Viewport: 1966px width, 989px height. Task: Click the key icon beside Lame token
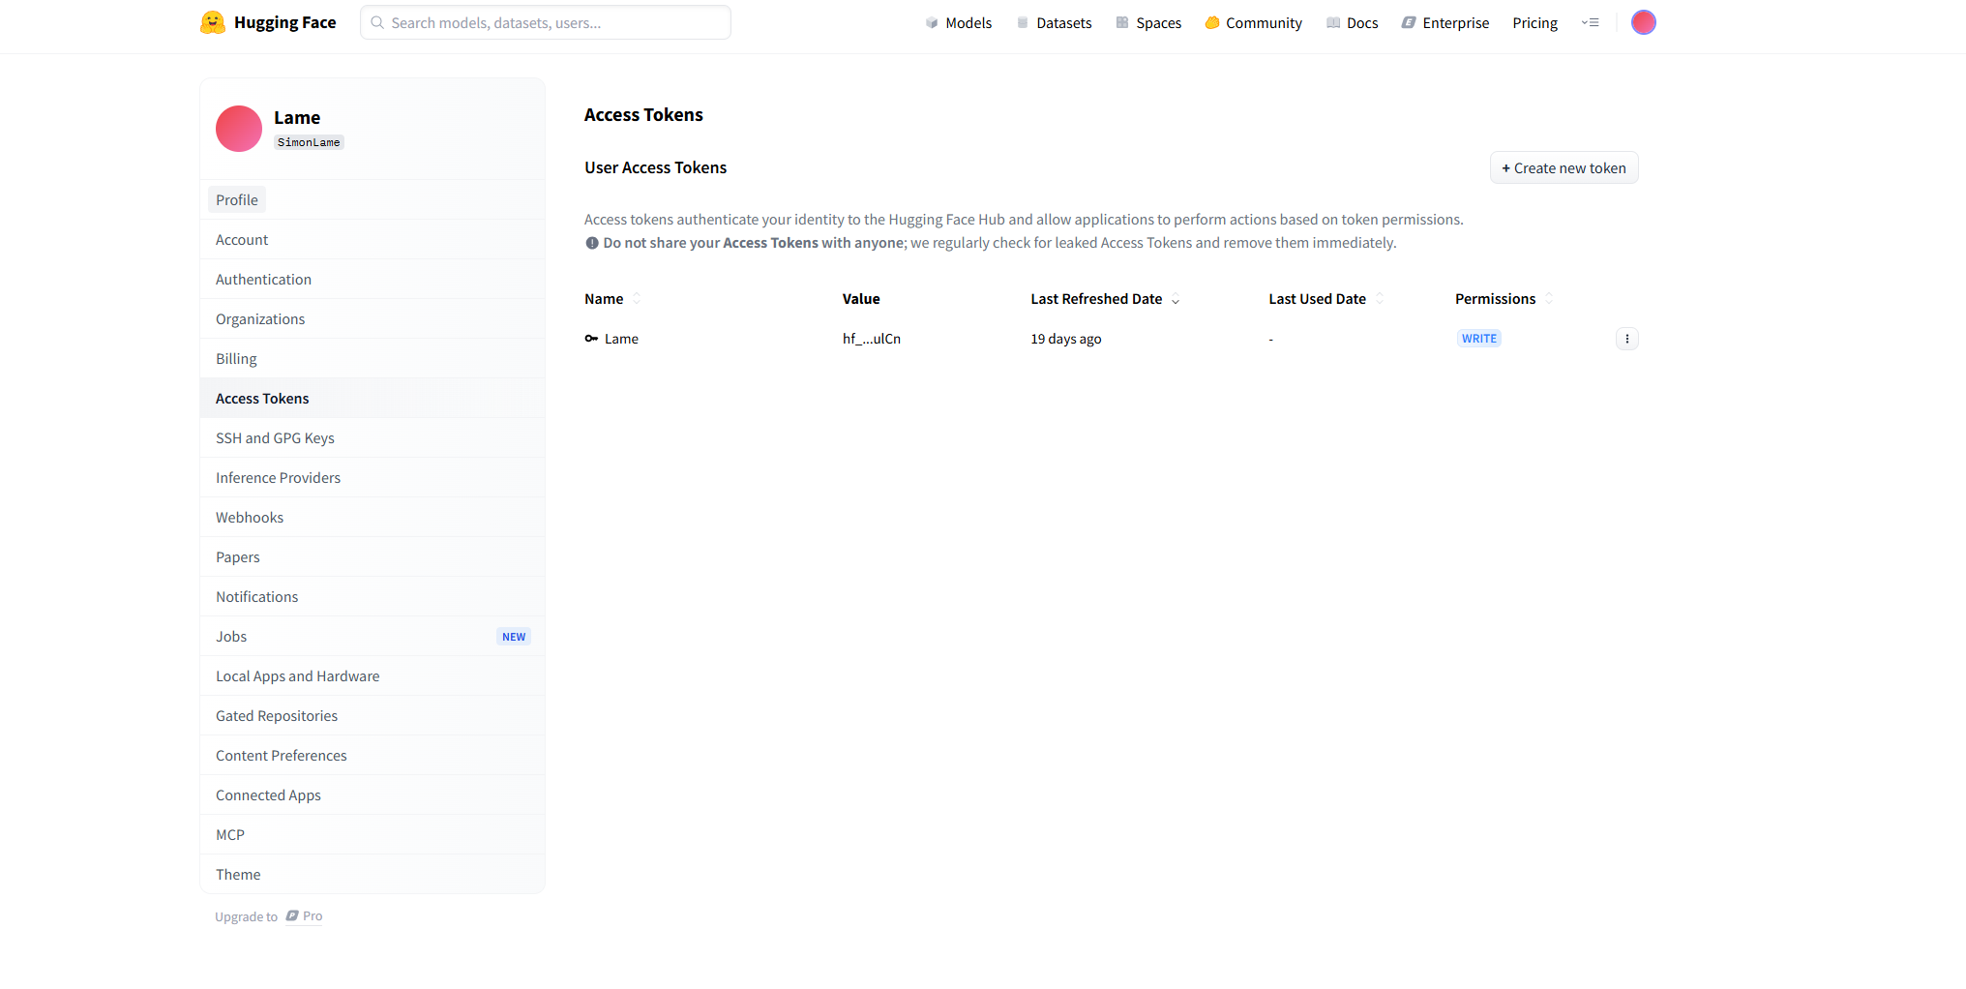(x=591, y=339)
